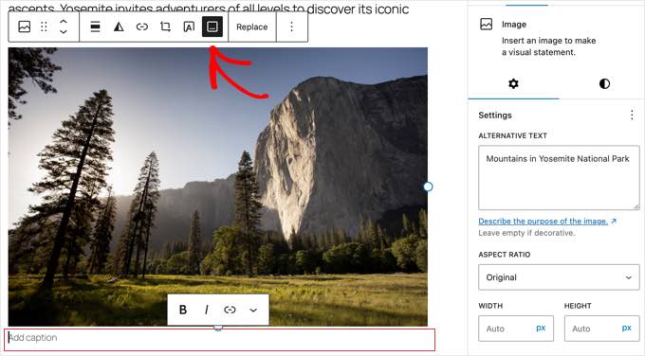The height and width of the screenshot is (356, 645).
Task: Open block Options three-dots menu
Action: [291, 27]
